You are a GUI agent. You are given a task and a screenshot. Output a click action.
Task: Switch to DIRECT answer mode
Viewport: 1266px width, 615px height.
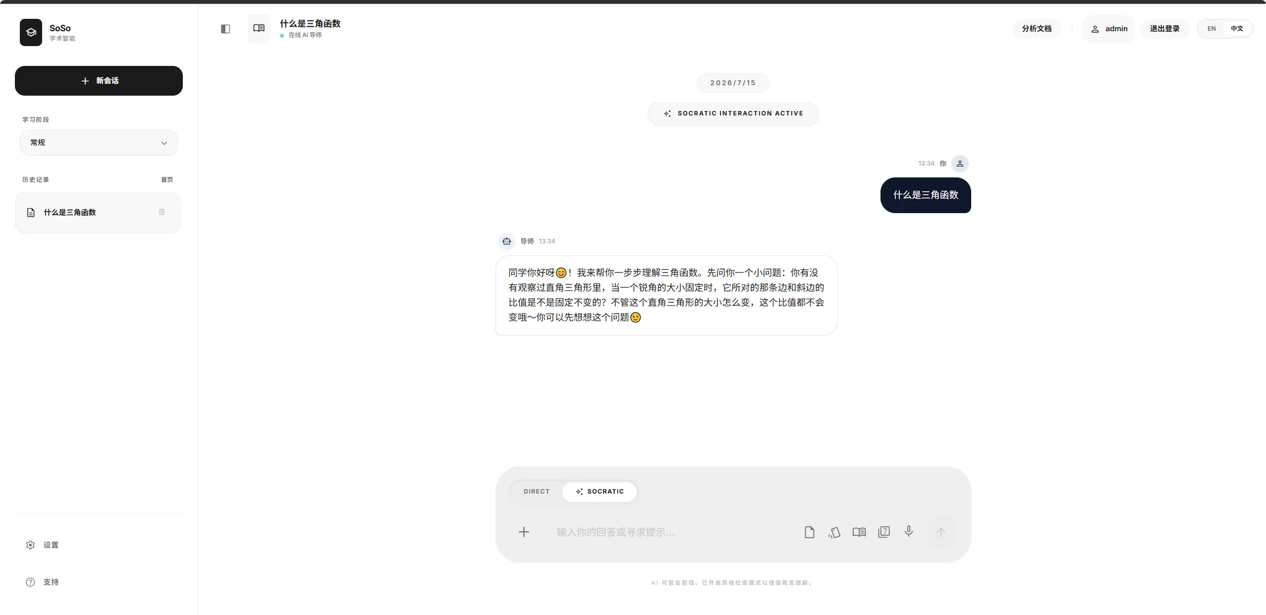(x=537, y=492)
